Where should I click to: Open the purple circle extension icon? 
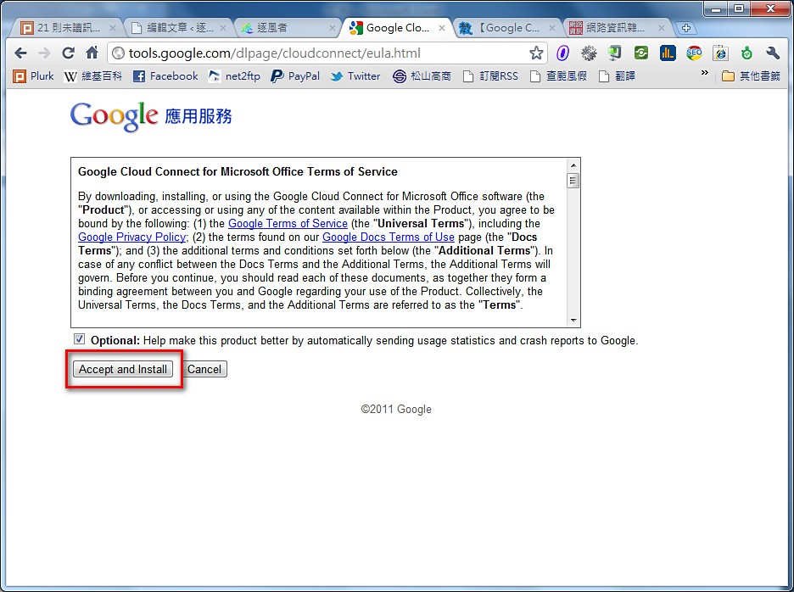pyautogui.click(x=562, y=53)
